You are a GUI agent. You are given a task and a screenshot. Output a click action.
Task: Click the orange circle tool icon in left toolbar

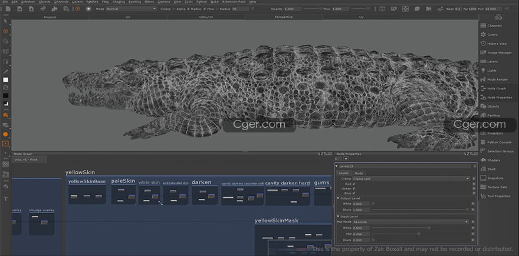[x=6, y=134]
